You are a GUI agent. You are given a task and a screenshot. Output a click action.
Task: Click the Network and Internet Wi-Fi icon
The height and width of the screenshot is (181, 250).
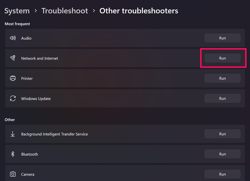click(12, 58)
